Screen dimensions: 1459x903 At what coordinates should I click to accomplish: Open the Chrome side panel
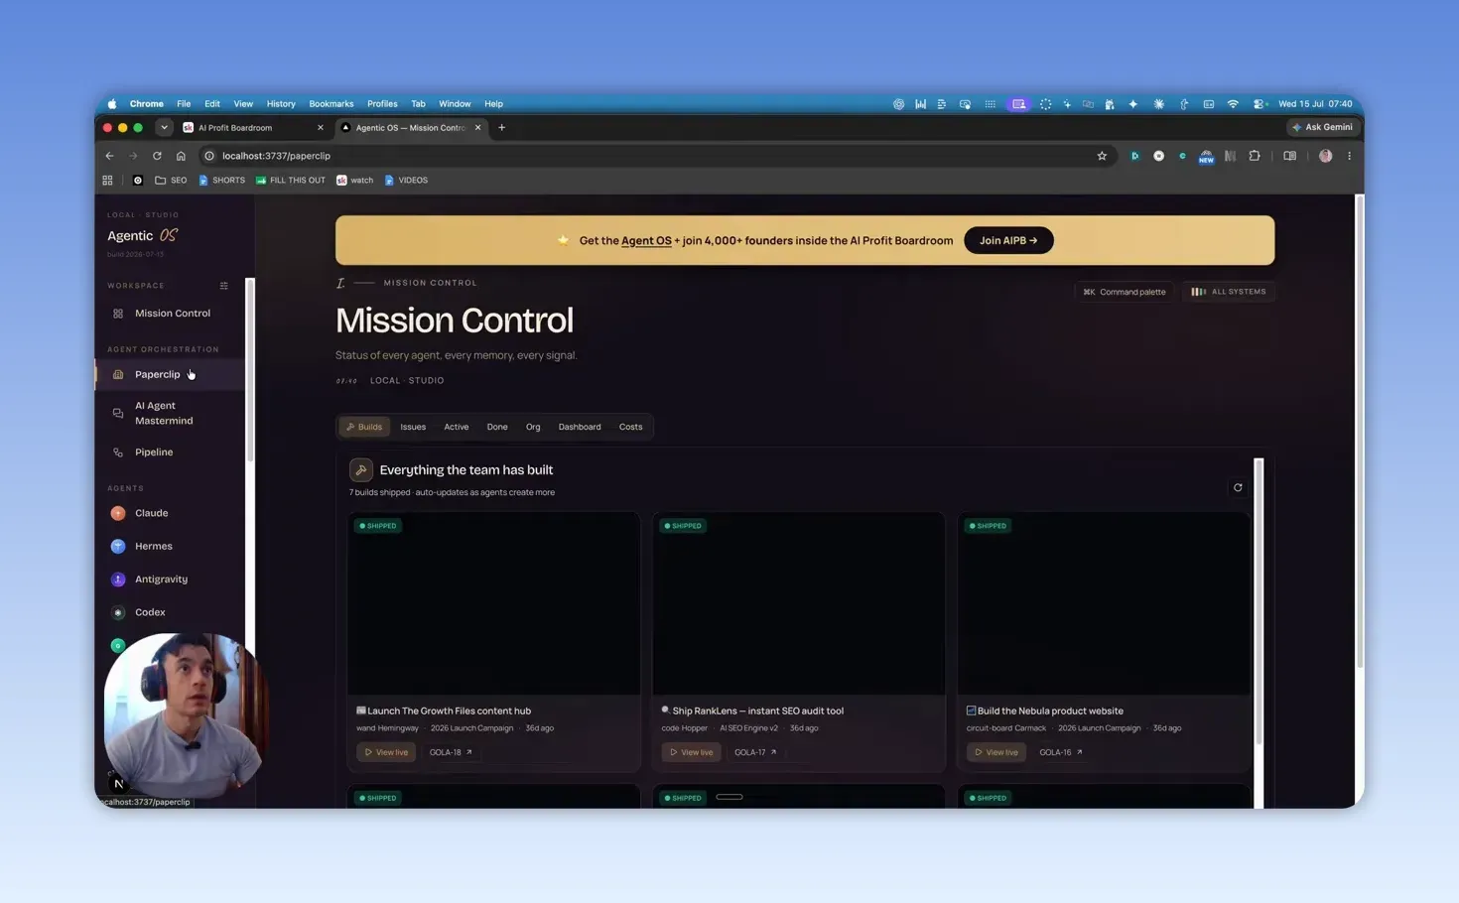pyautogui.click(x=1289, y=156)
